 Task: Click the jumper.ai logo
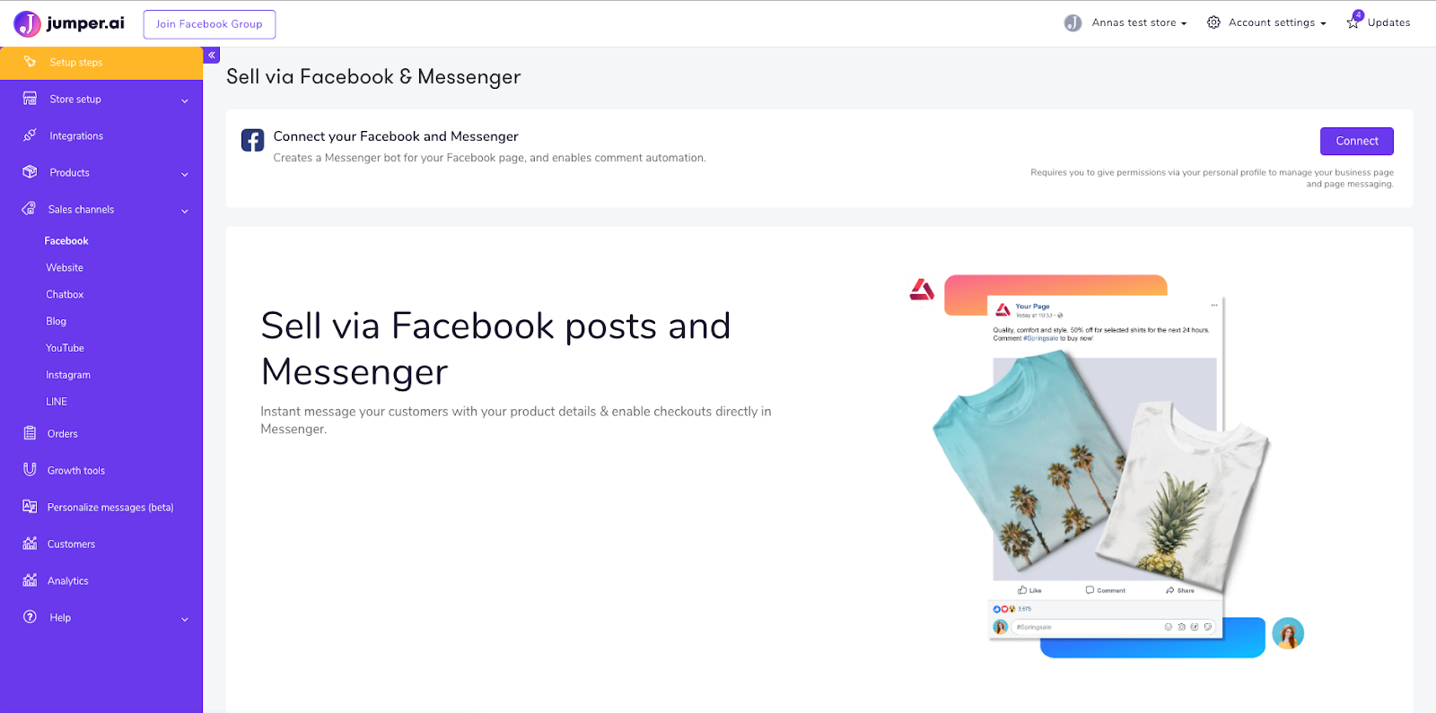tap(69, 23)
